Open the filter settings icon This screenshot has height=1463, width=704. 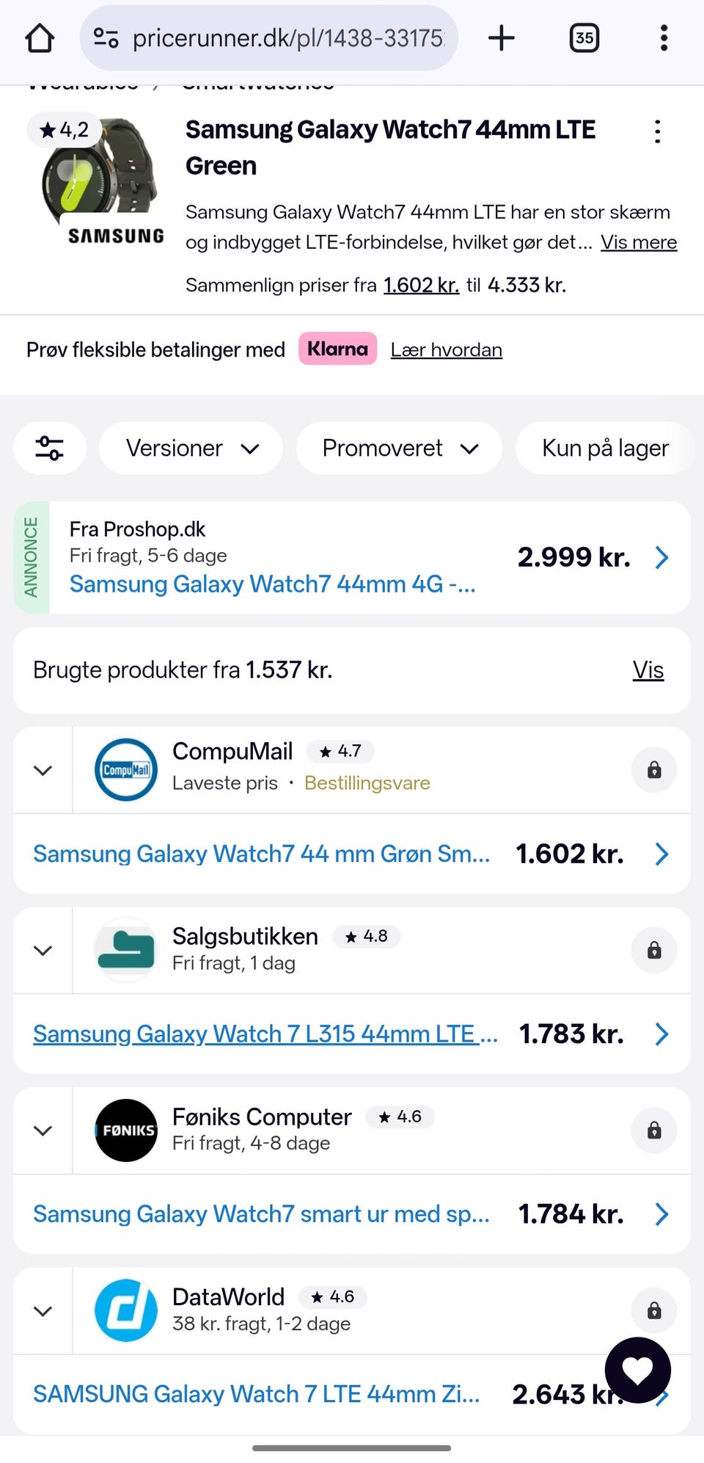pyautogui.click(x=50, y=448)
